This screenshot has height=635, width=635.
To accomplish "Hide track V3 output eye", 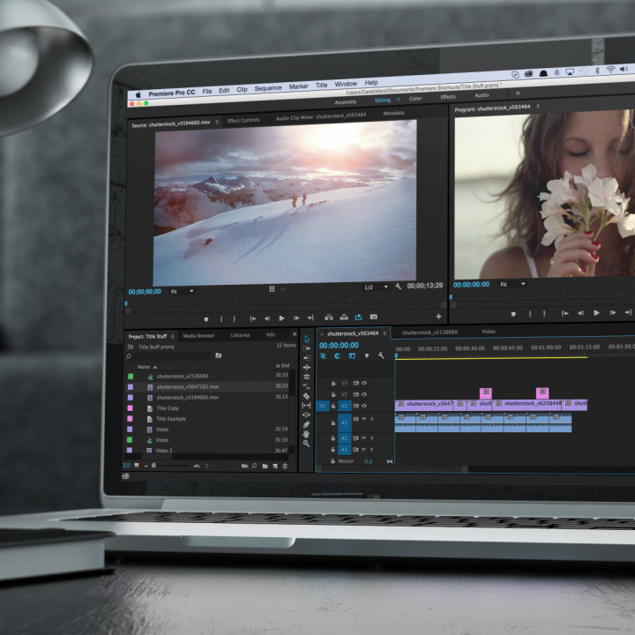I will tap(364, 383).
